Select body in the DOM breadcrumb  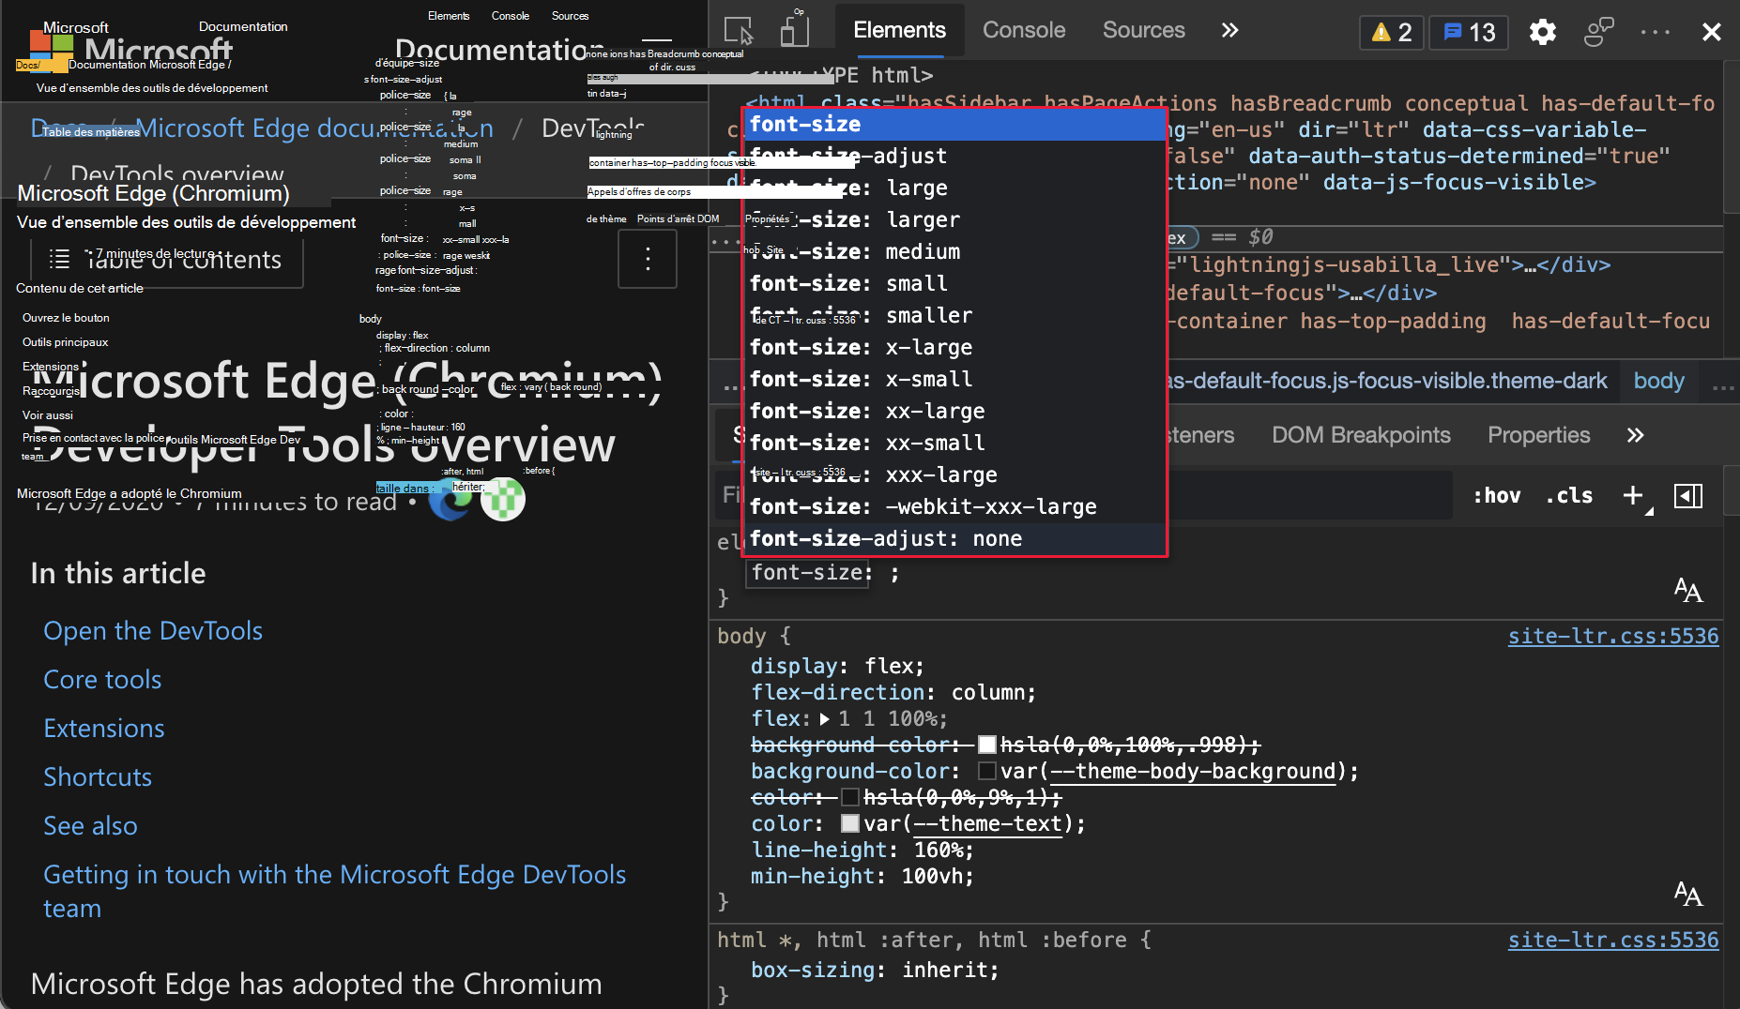[1658, 381]
